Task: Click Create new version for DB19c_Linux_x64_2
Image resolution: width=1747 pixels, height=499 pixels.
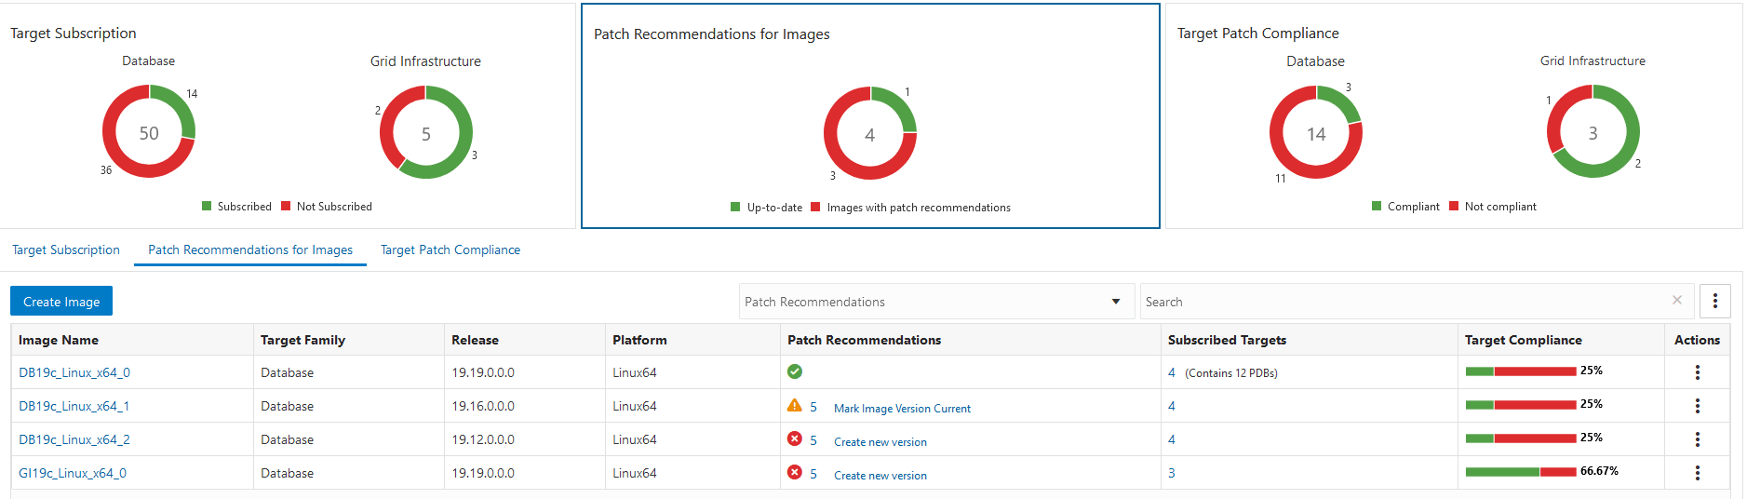Action: 880,442
